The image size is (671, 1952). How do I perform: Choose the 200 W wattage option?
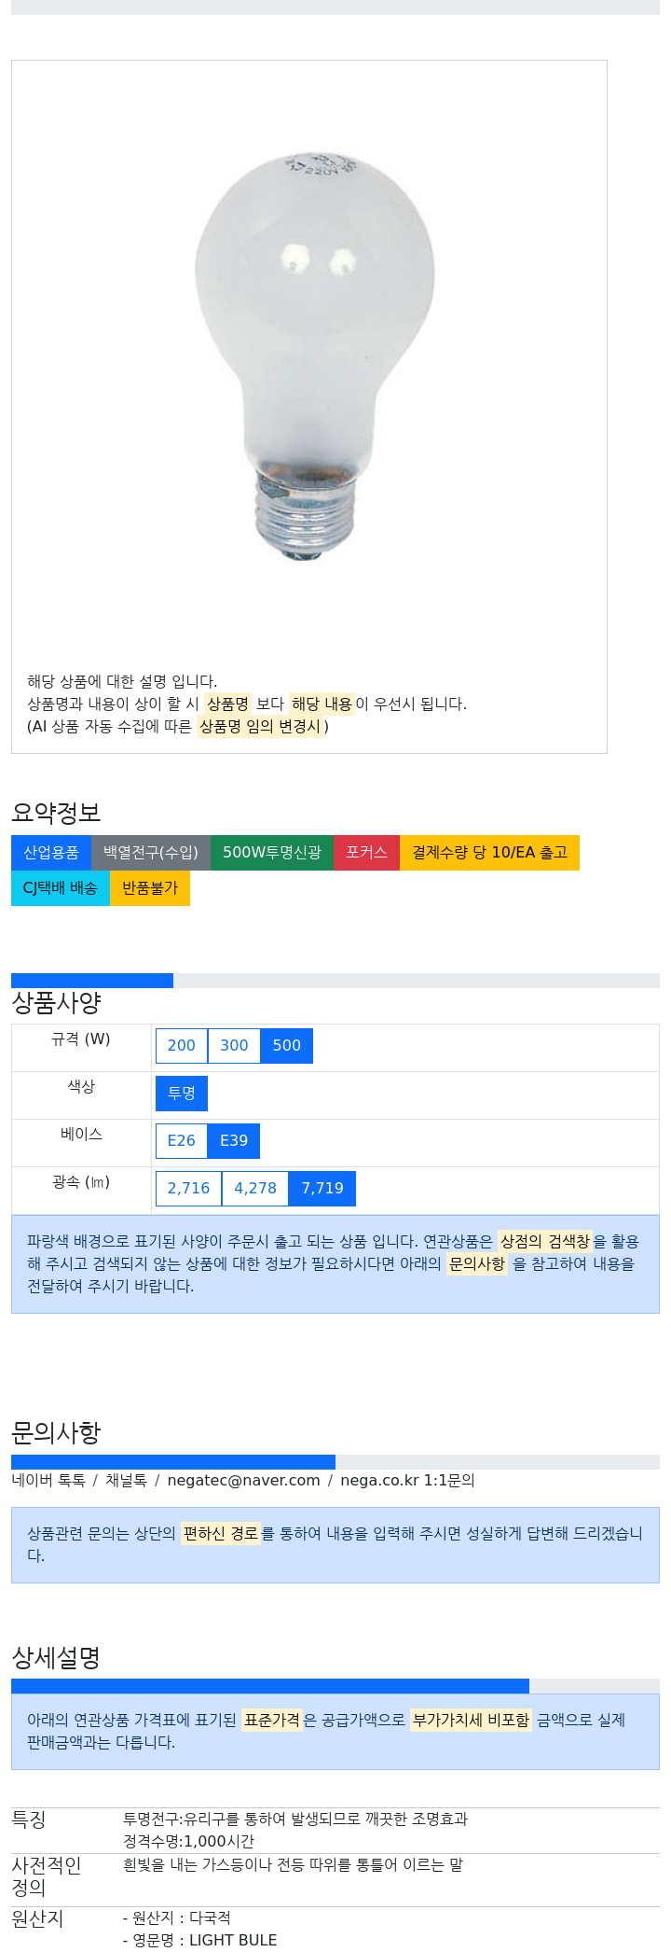pos(182,1046)
